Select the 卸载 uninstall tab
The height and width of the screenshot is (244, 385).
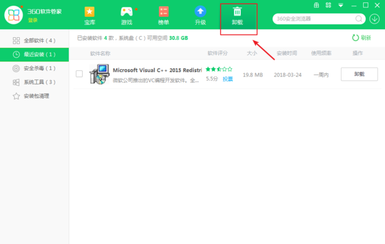click(237, 16)
